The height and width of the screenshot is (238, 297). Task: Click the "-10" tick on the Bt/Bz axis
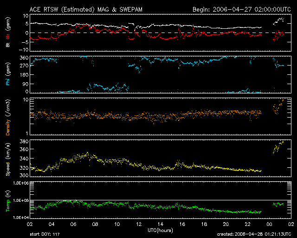pyautogui.click(x=24, y=50)
